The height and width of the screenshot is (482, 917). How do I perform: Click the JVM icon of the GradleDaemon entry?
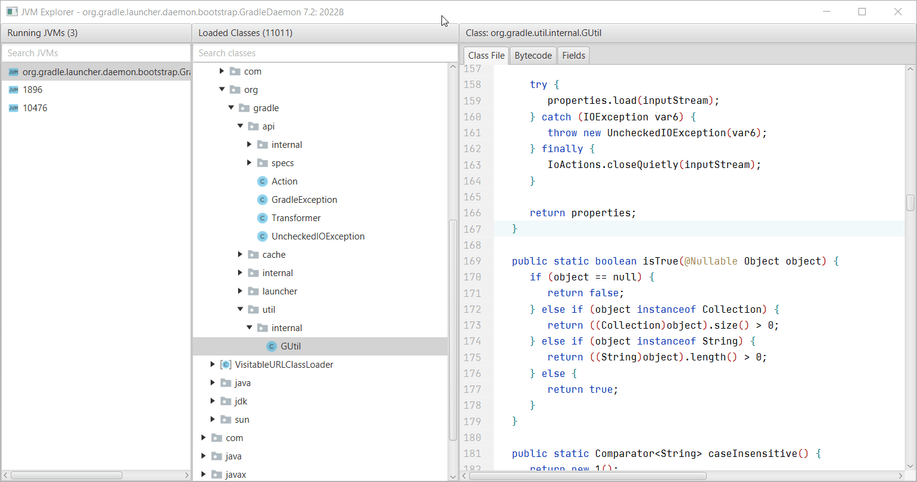coord(13,71)
